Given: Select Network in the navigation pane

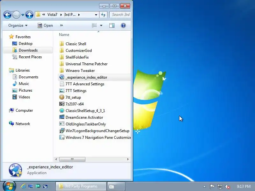Looking at the screenshot, I should 23,124.
